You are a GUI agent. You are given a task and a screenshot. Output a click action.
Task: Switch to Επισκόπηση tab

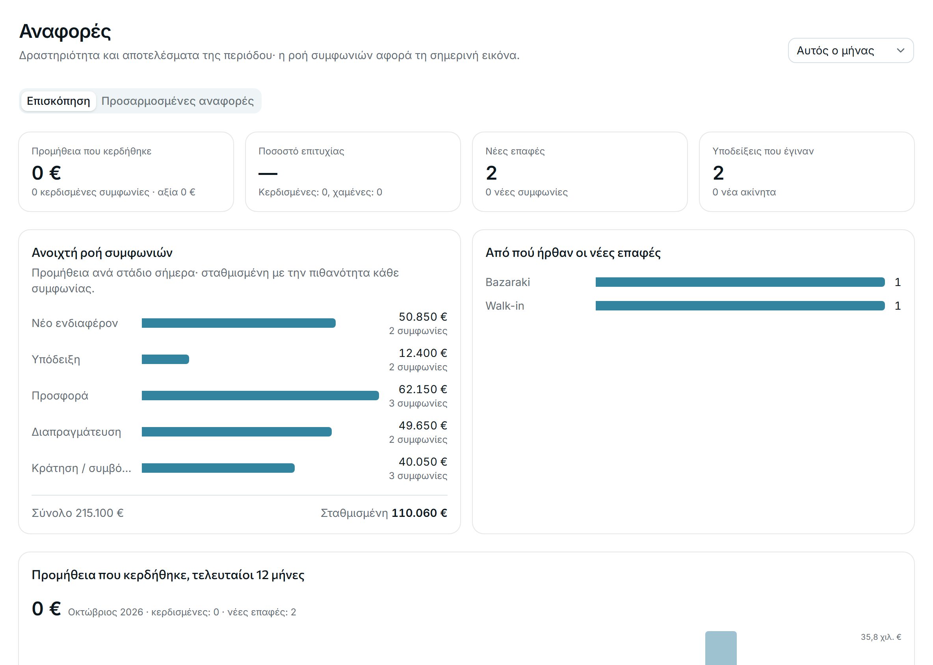pos(58,101)
